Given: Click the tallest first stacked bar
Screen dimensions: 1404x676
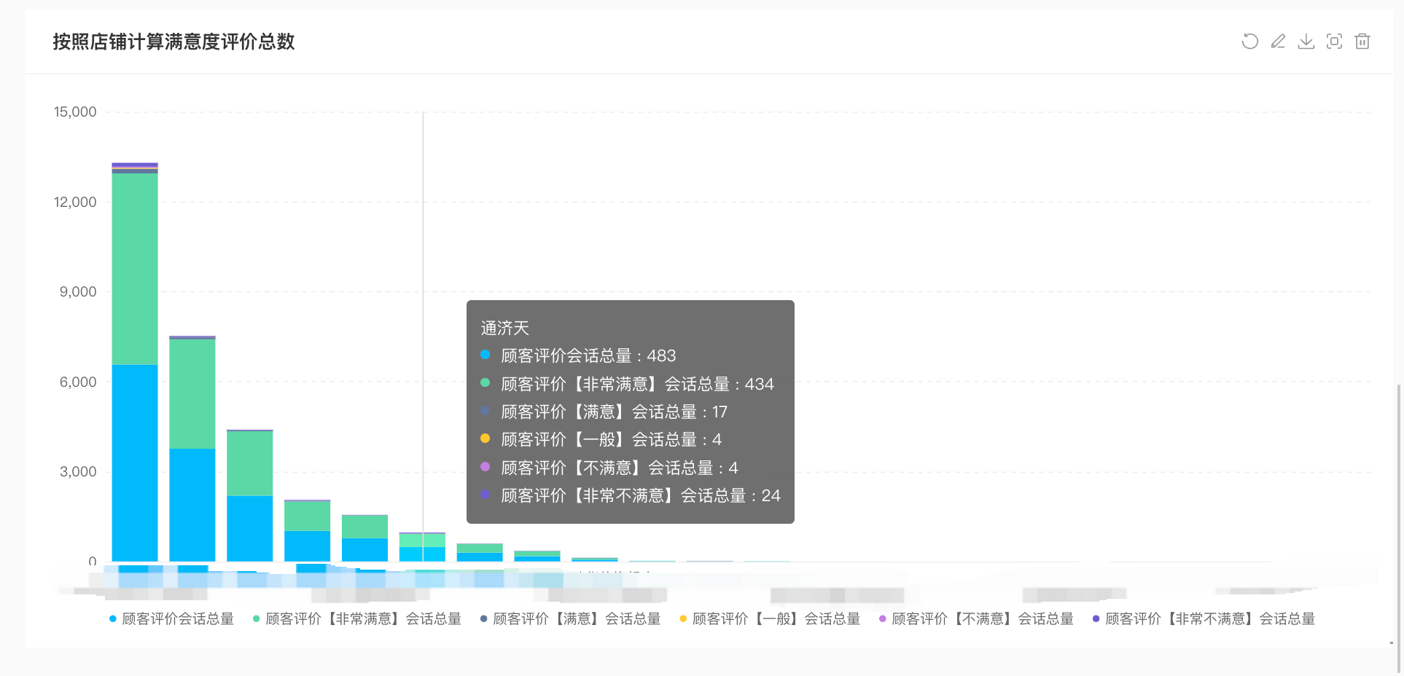Looking at the screenshot, I should point(135,362).
